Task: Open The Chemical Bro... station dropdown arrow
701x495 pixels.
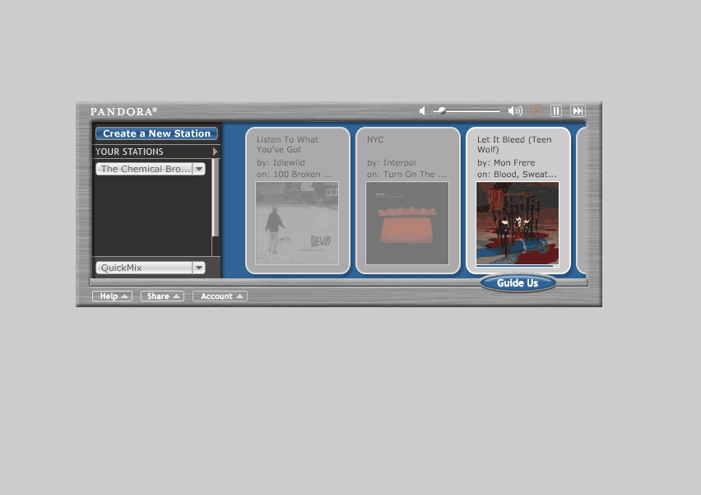Action: pos(199,169)
